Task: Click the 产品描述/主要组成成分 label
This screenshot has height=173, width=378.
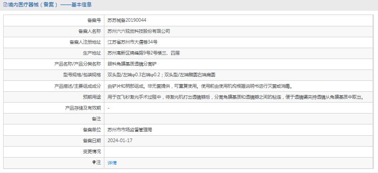Action: point(78,86)
